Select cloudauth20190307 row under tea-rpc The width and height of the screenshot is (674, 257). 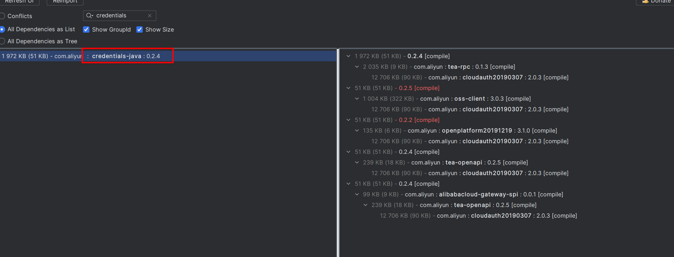(x=470, y=77)
